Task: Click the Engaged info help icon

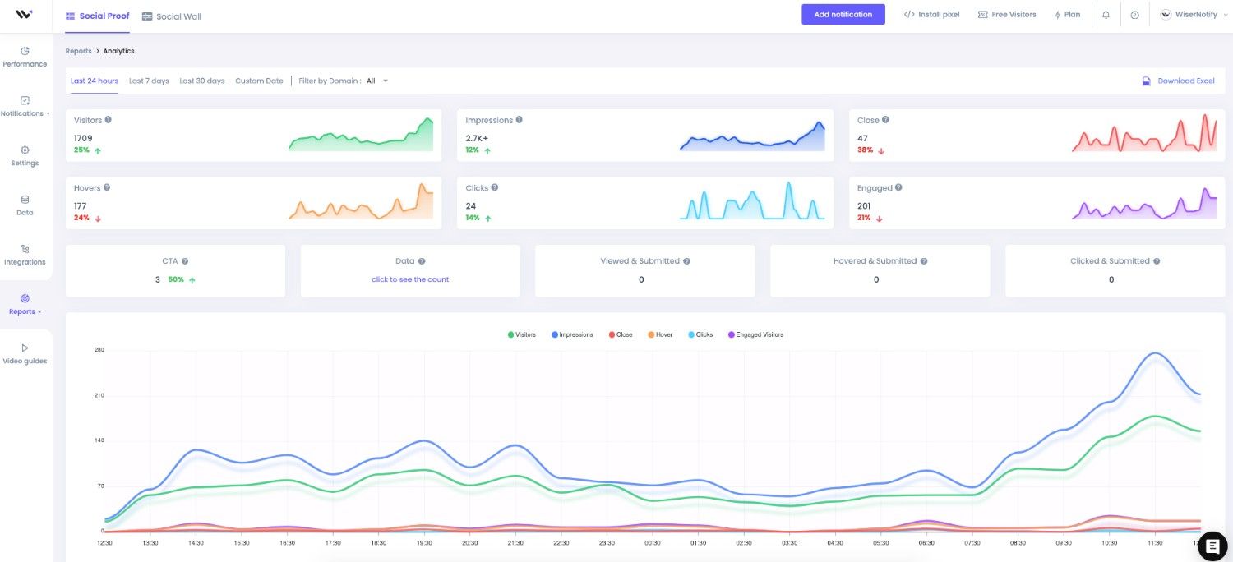Action: [x=898, y=187]
